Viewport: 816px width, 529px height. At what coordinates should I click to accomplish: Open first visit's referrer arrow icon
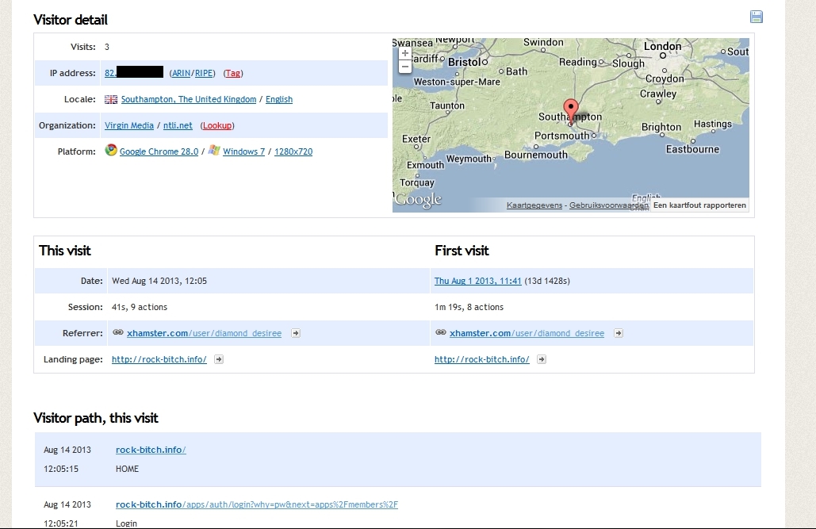[618, 334]
